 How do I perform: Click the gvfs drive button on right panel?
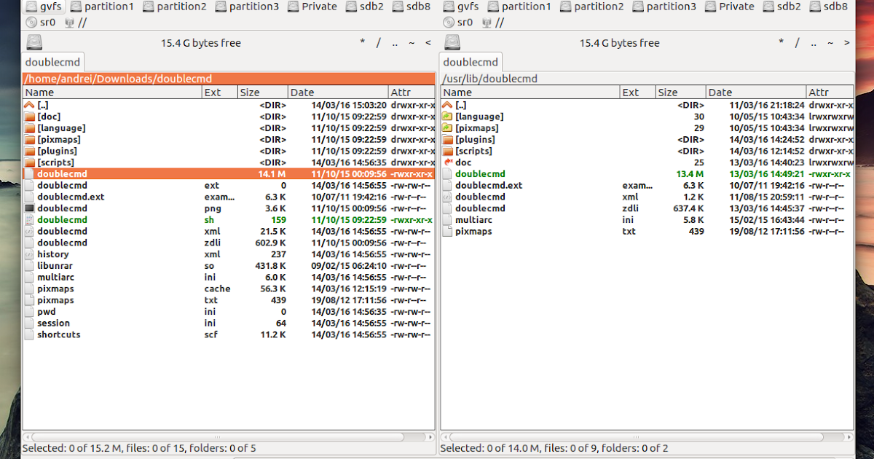[x=462, y=7]
